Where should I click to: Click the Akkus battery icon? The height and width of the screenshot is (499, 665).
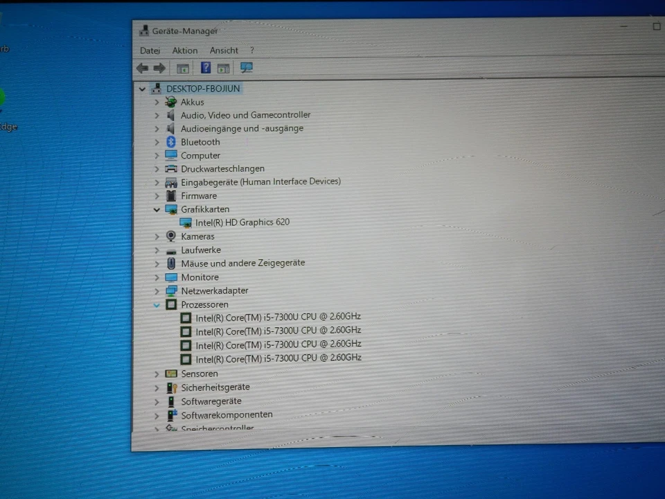171,102
